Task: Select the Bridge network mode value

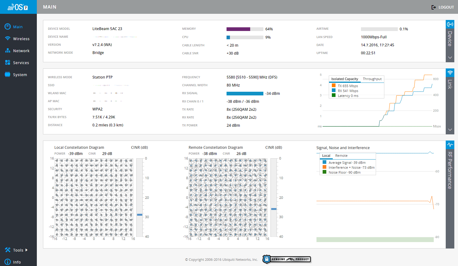Action: point(98,53)
